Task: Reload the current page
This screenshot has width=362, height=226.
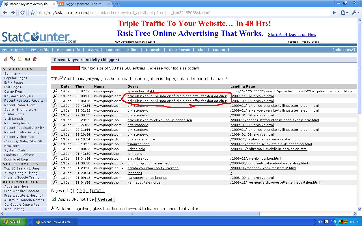Action: point(23,13)
